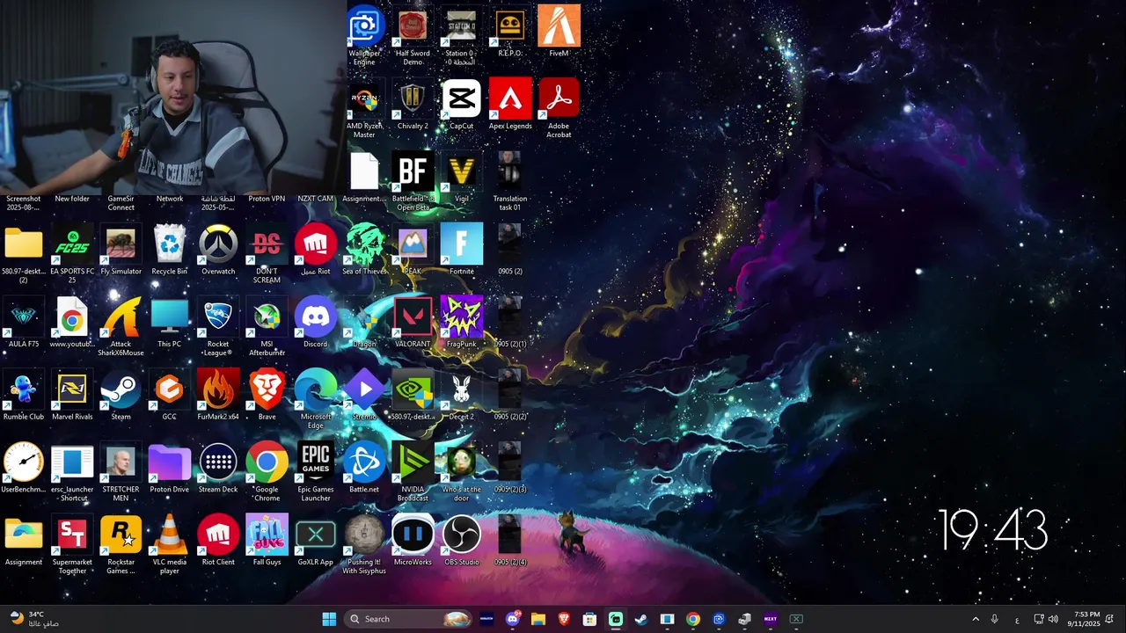Select the Deceit 2 rabbit icon

(x=461, y=391)
